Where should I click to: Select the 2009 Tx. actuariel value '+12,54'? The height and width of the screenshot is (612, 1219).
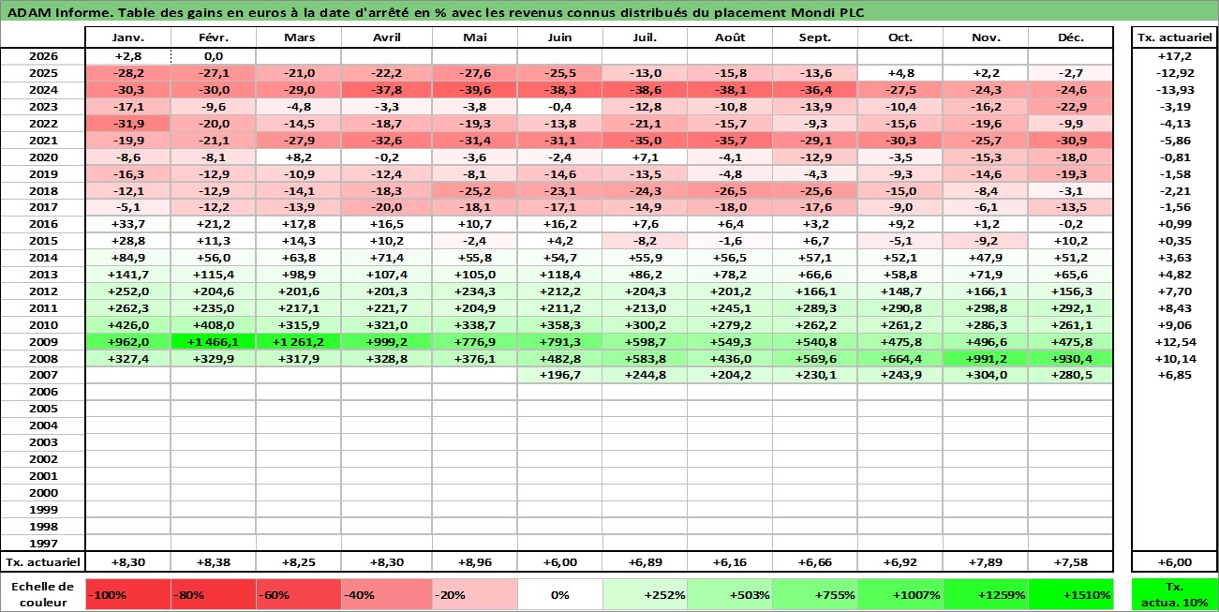click(1175, 342)
